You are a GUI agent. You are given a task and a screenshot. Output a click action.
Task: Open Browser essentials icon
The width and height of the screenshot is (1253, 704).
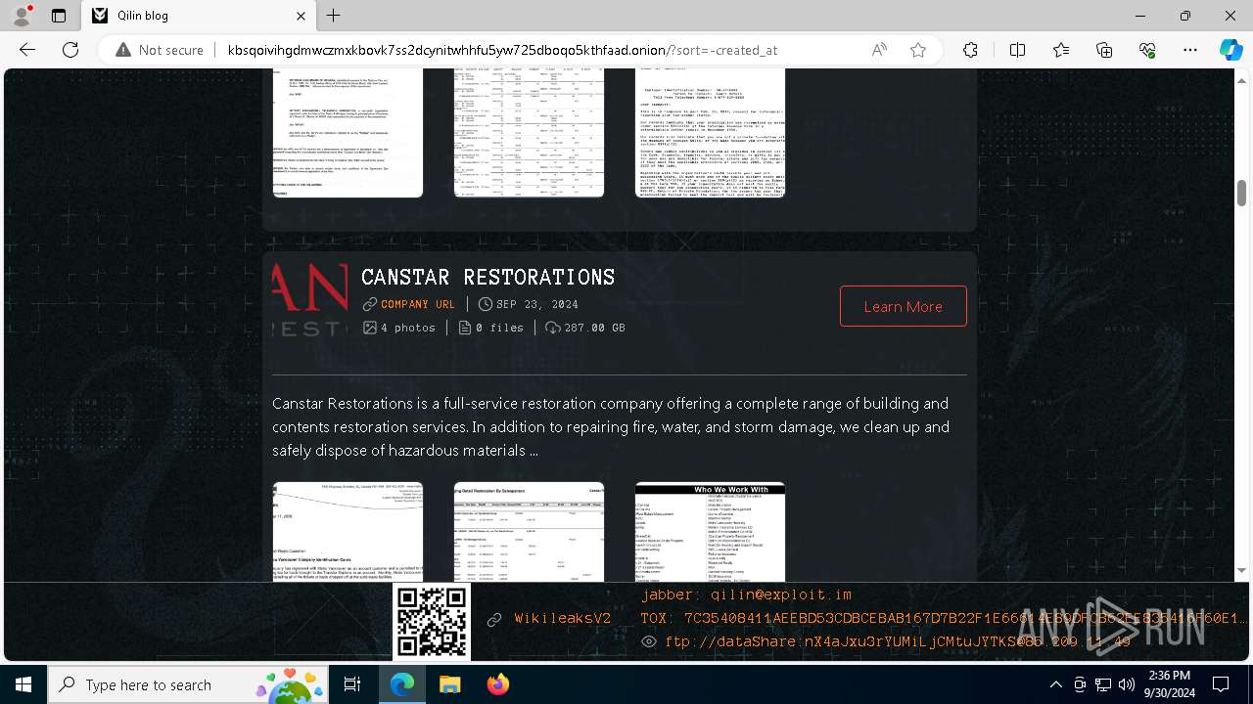click(1147, 50)
